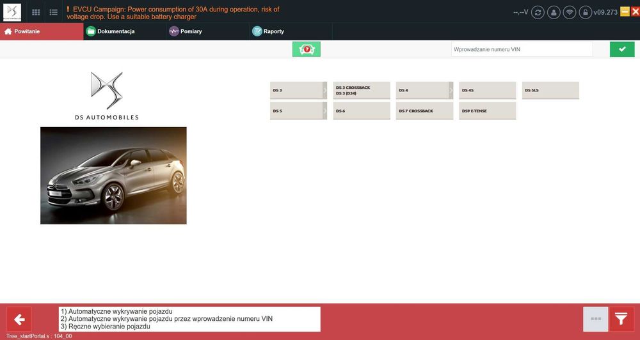
Task: Click the grey three-dots button at bottom
Action: coord(596,319)
